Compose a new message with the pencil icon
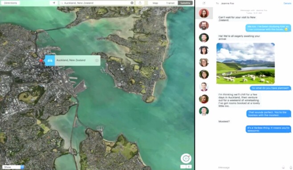The width and height of the screenshot is (293, 170). point(204,3)
